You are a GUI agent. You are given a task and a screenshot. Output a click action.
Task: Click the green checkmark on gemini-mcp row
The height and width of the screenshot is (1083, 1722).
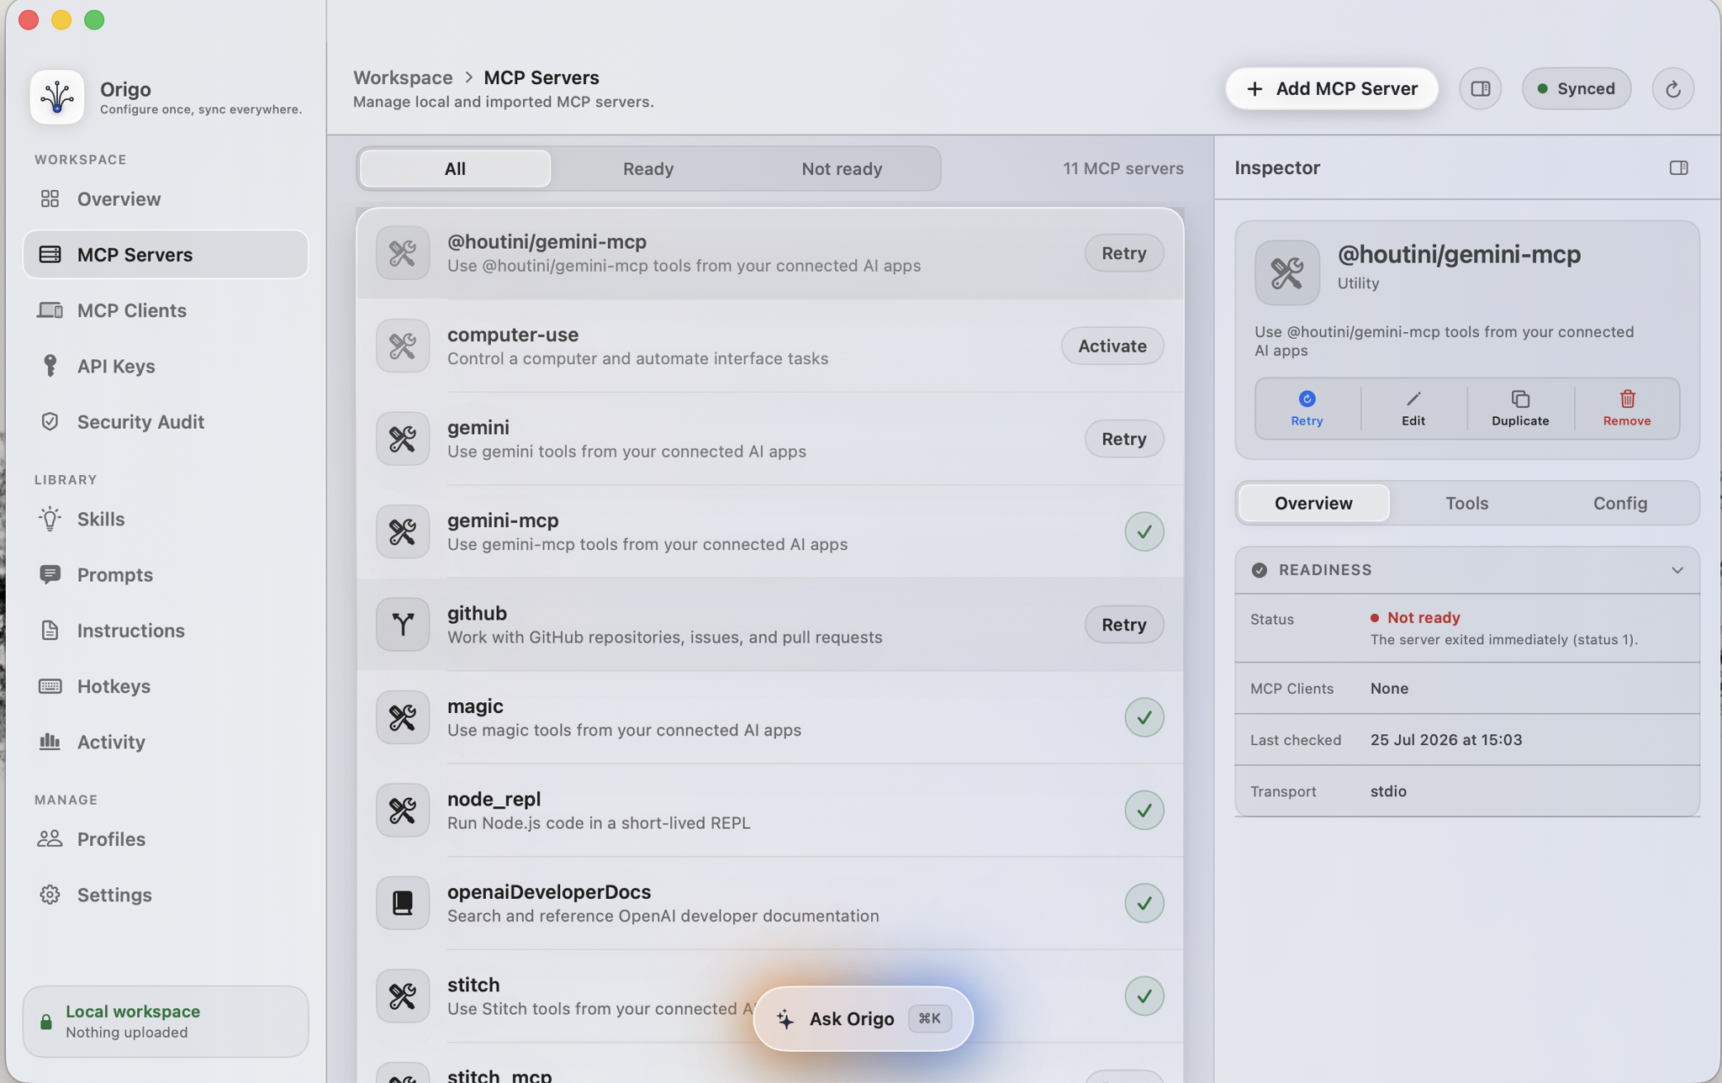1144,531
